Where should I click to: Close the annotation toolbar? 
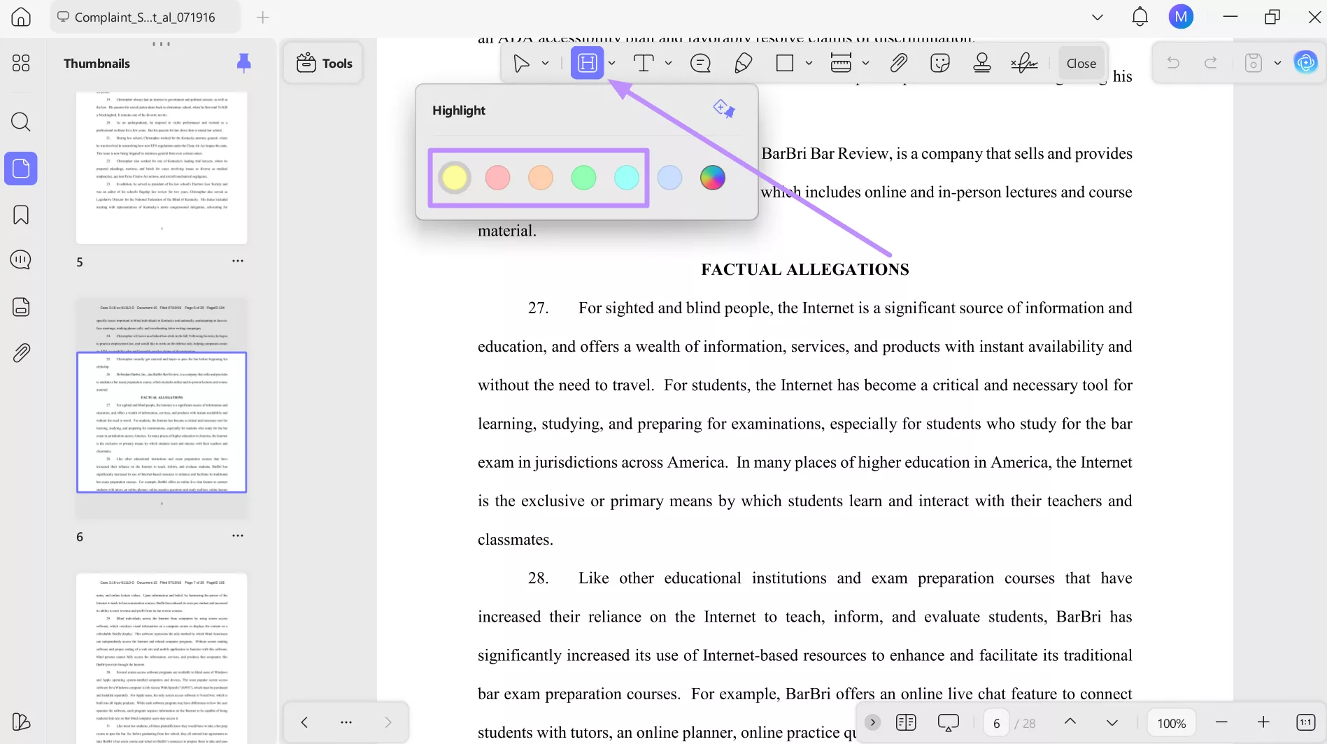tap(1081, 63)
